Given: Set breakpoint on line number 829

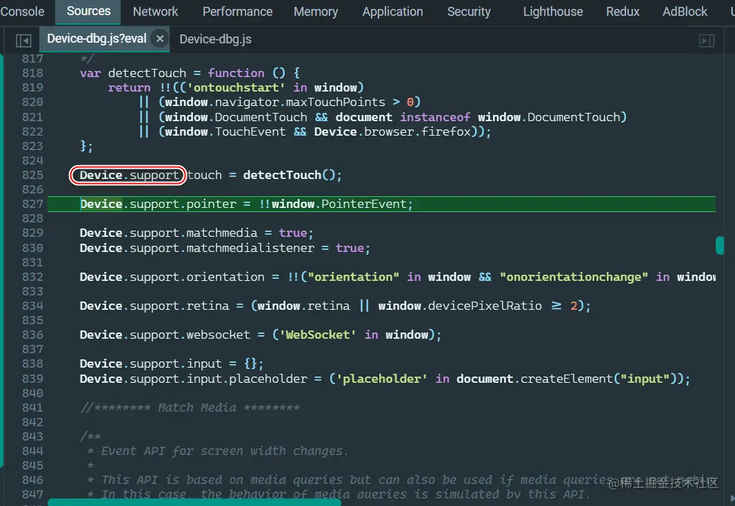Looking at the screenshot, I should tap(32, 233).
